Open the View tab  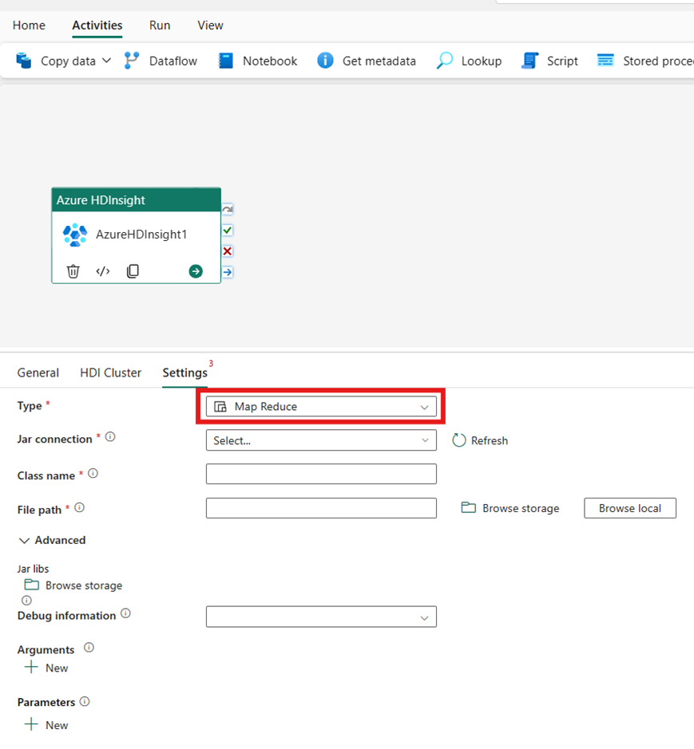point(211,26)
